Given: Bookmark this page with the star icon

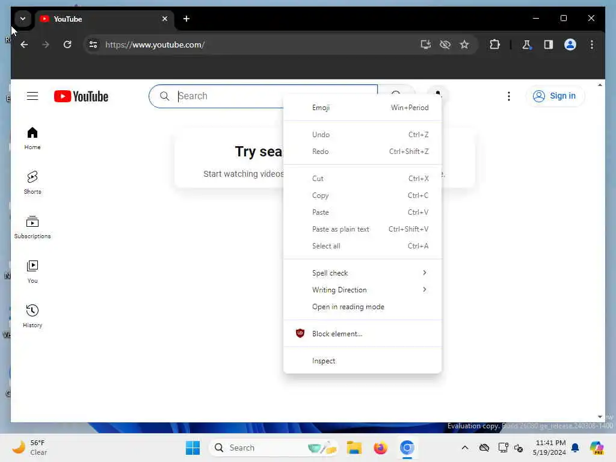Looking at the screenshot, I should point(464,45).
